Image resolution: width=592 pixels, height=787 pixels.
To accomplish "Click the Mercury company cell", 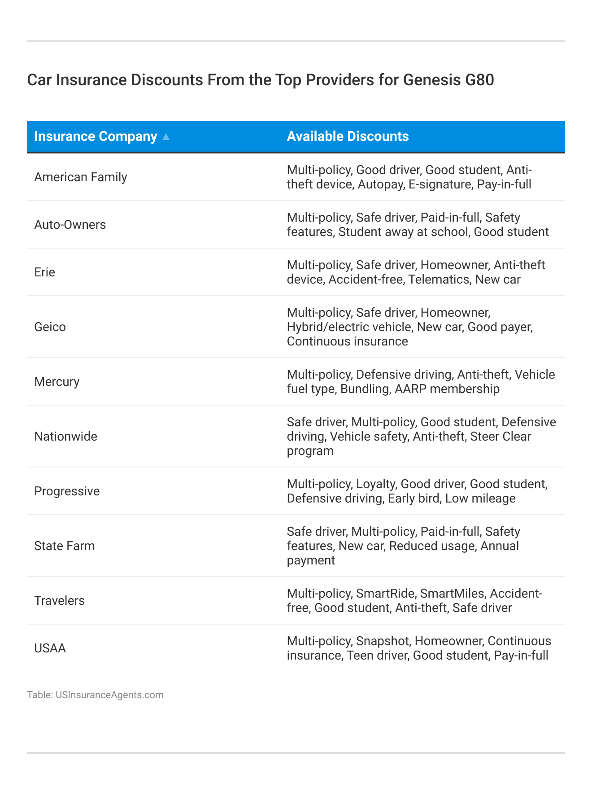I will (57, 382).
